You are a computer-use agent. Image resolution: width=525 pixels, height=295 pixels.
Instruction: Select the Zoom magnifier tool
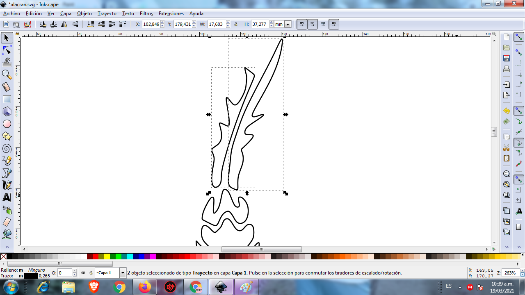click(x=7, y=75)
